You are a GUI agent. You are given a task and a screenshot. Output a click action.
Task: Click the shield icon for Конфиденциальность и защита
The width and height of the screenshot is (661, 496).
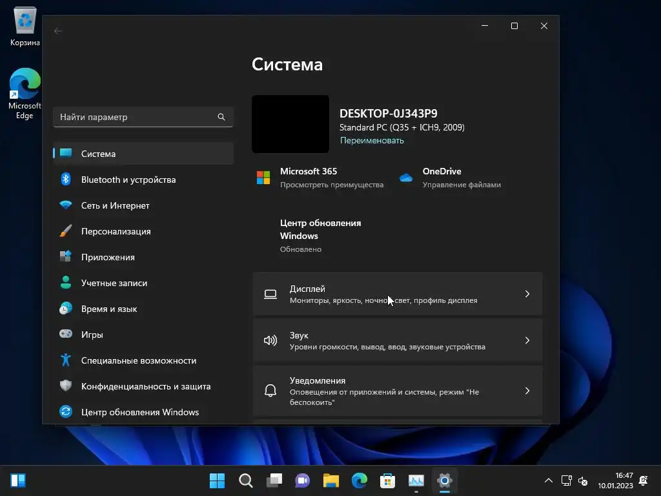(x=66, y=386)
